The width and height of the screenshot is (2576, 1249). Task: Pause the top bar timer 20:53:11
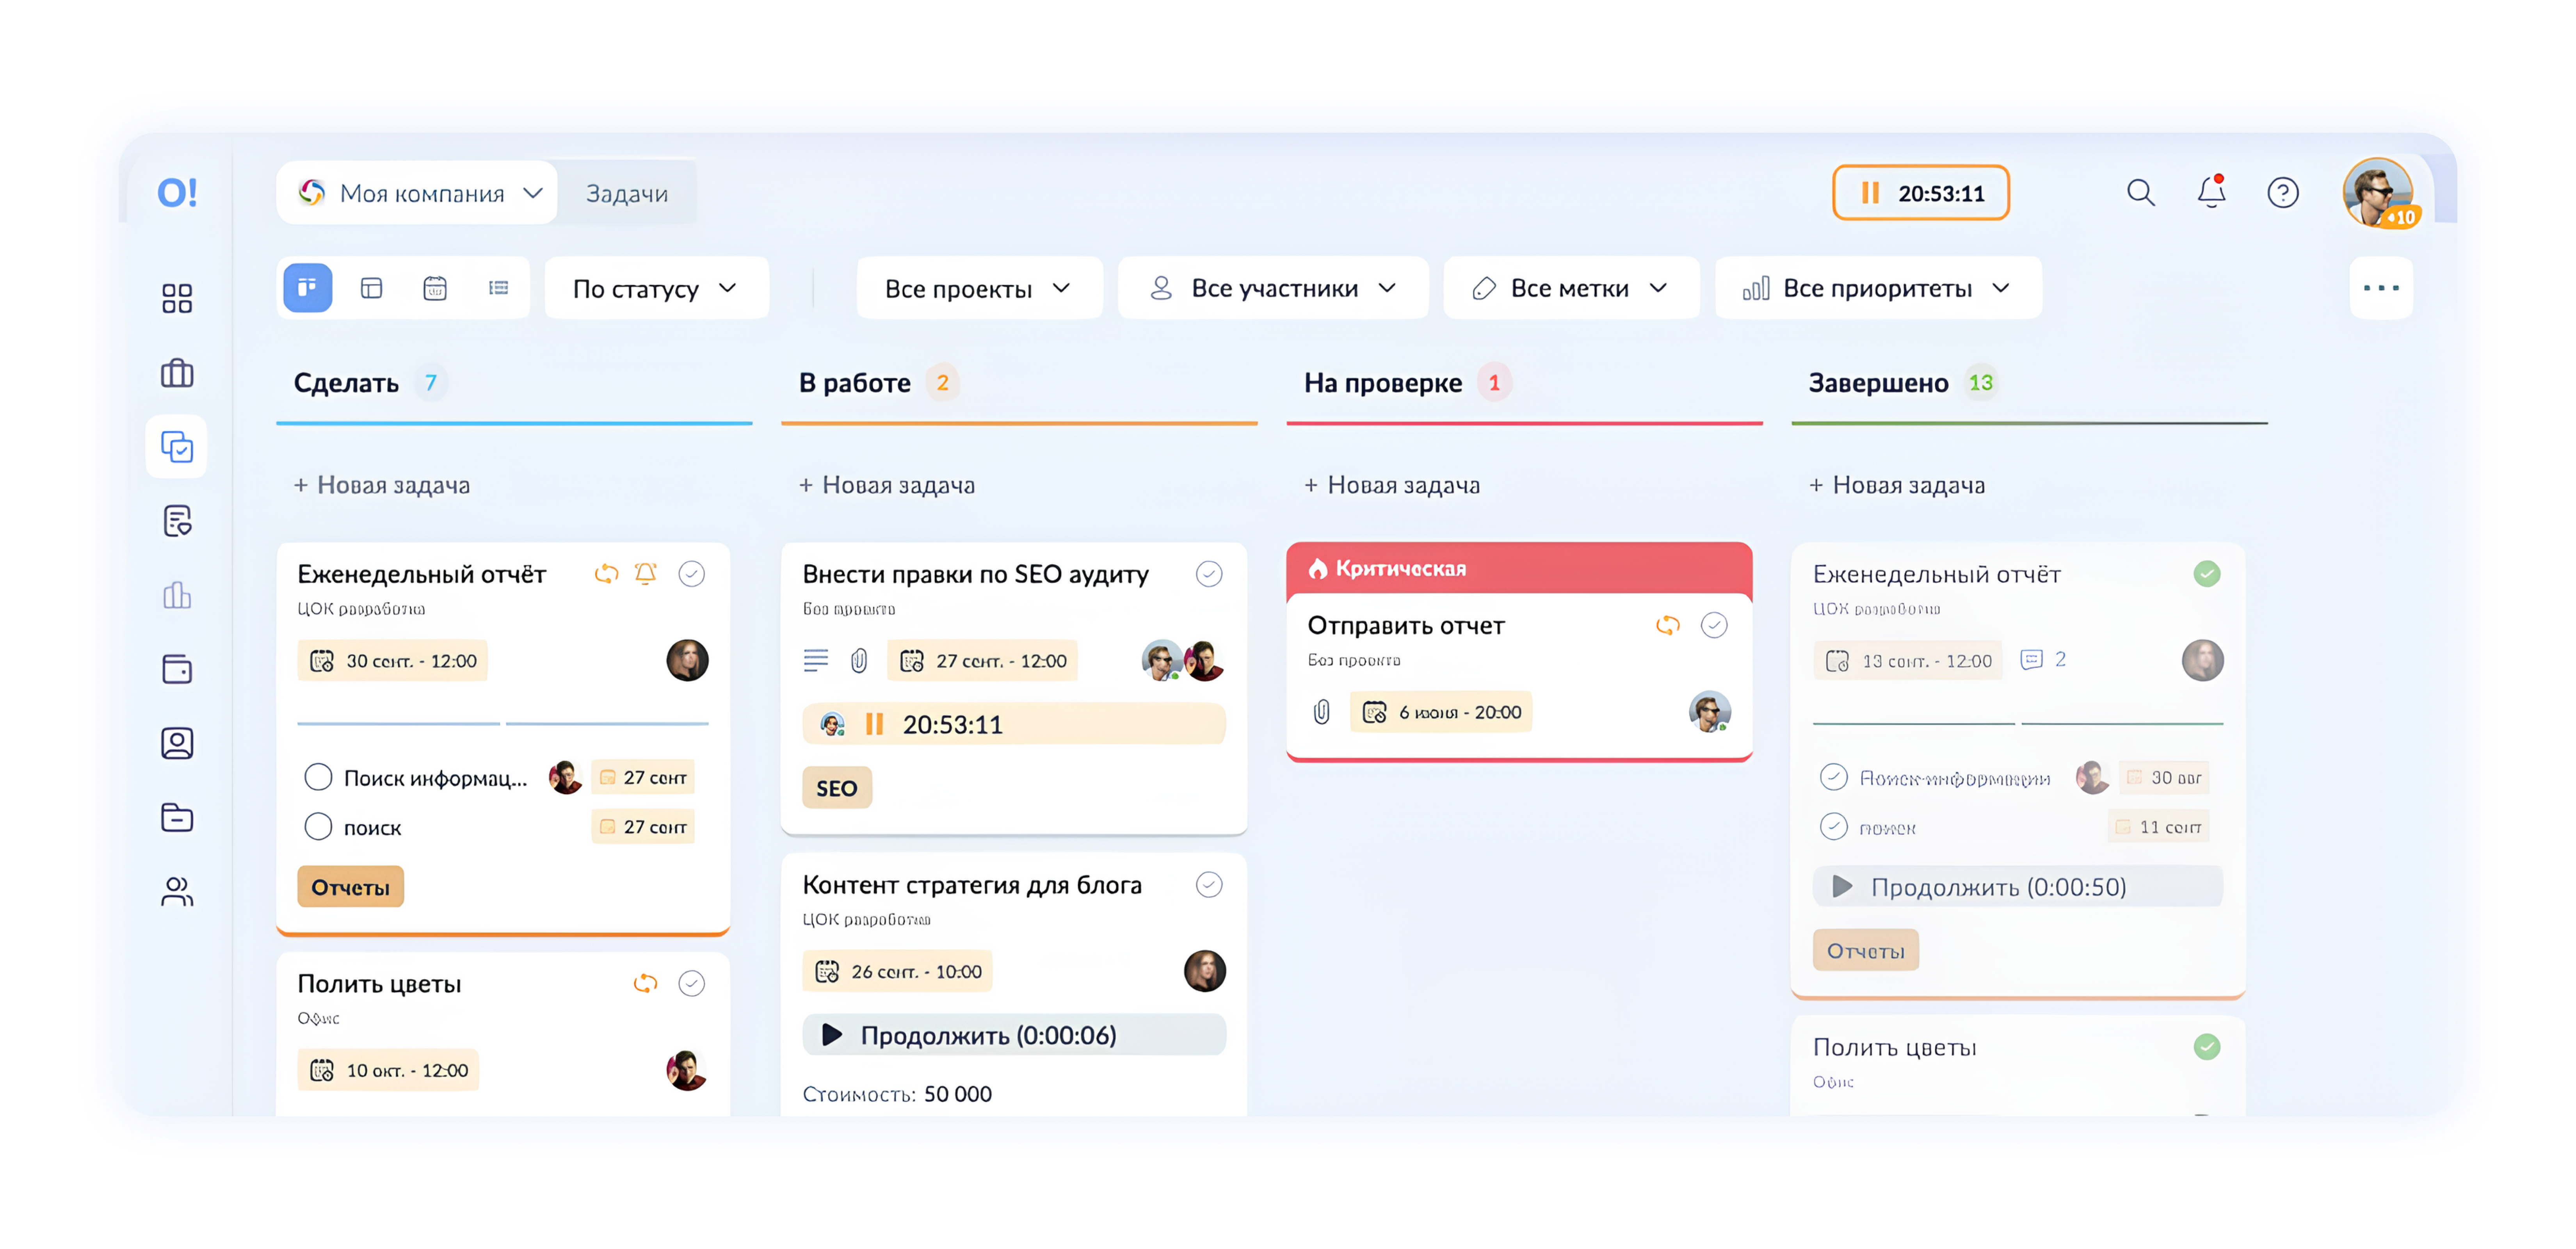1870,193
